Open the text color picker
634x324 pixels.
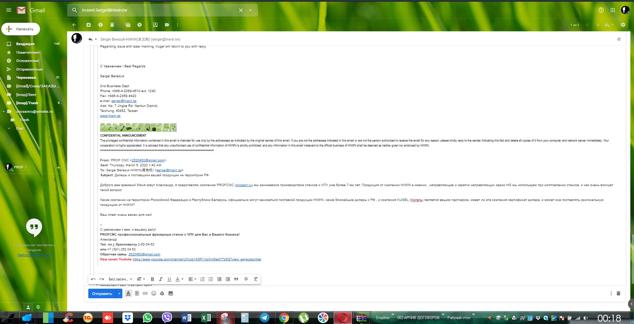179,279
